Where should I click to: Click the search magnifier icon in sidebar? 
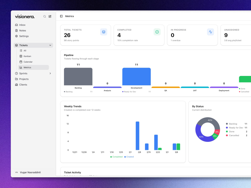coord(44,17)
